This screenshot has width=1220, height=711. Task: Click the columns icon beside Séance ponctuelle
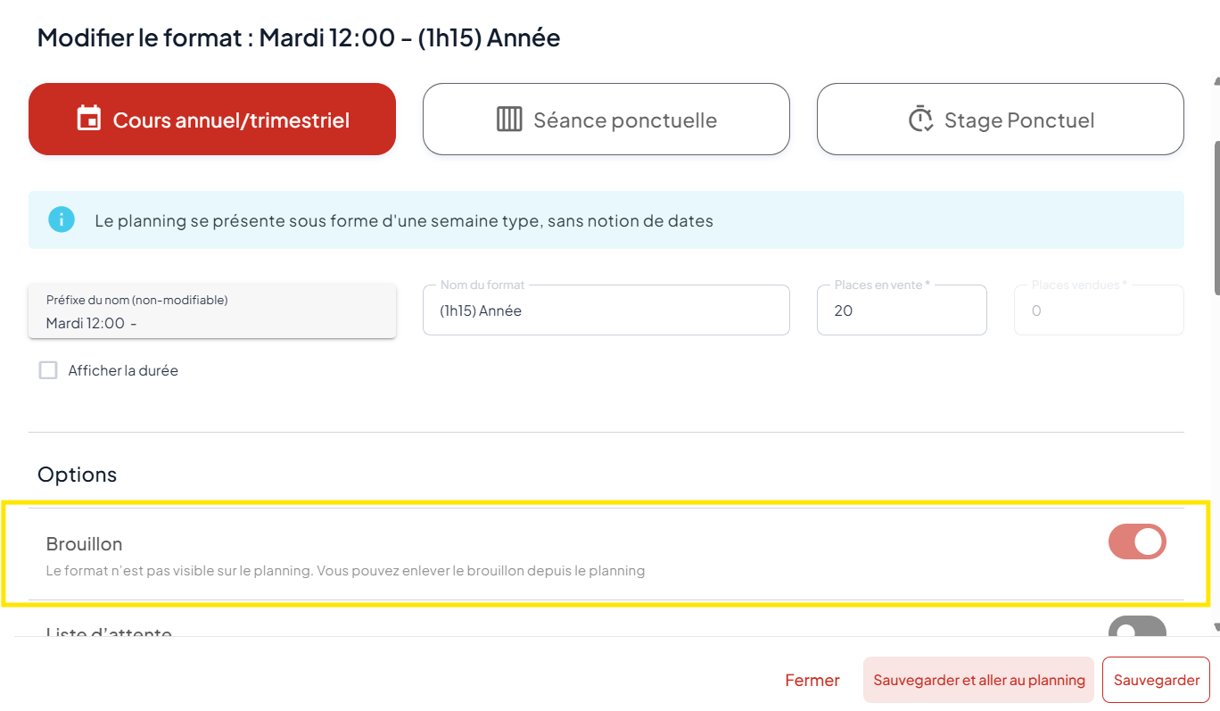coord(509,120)
